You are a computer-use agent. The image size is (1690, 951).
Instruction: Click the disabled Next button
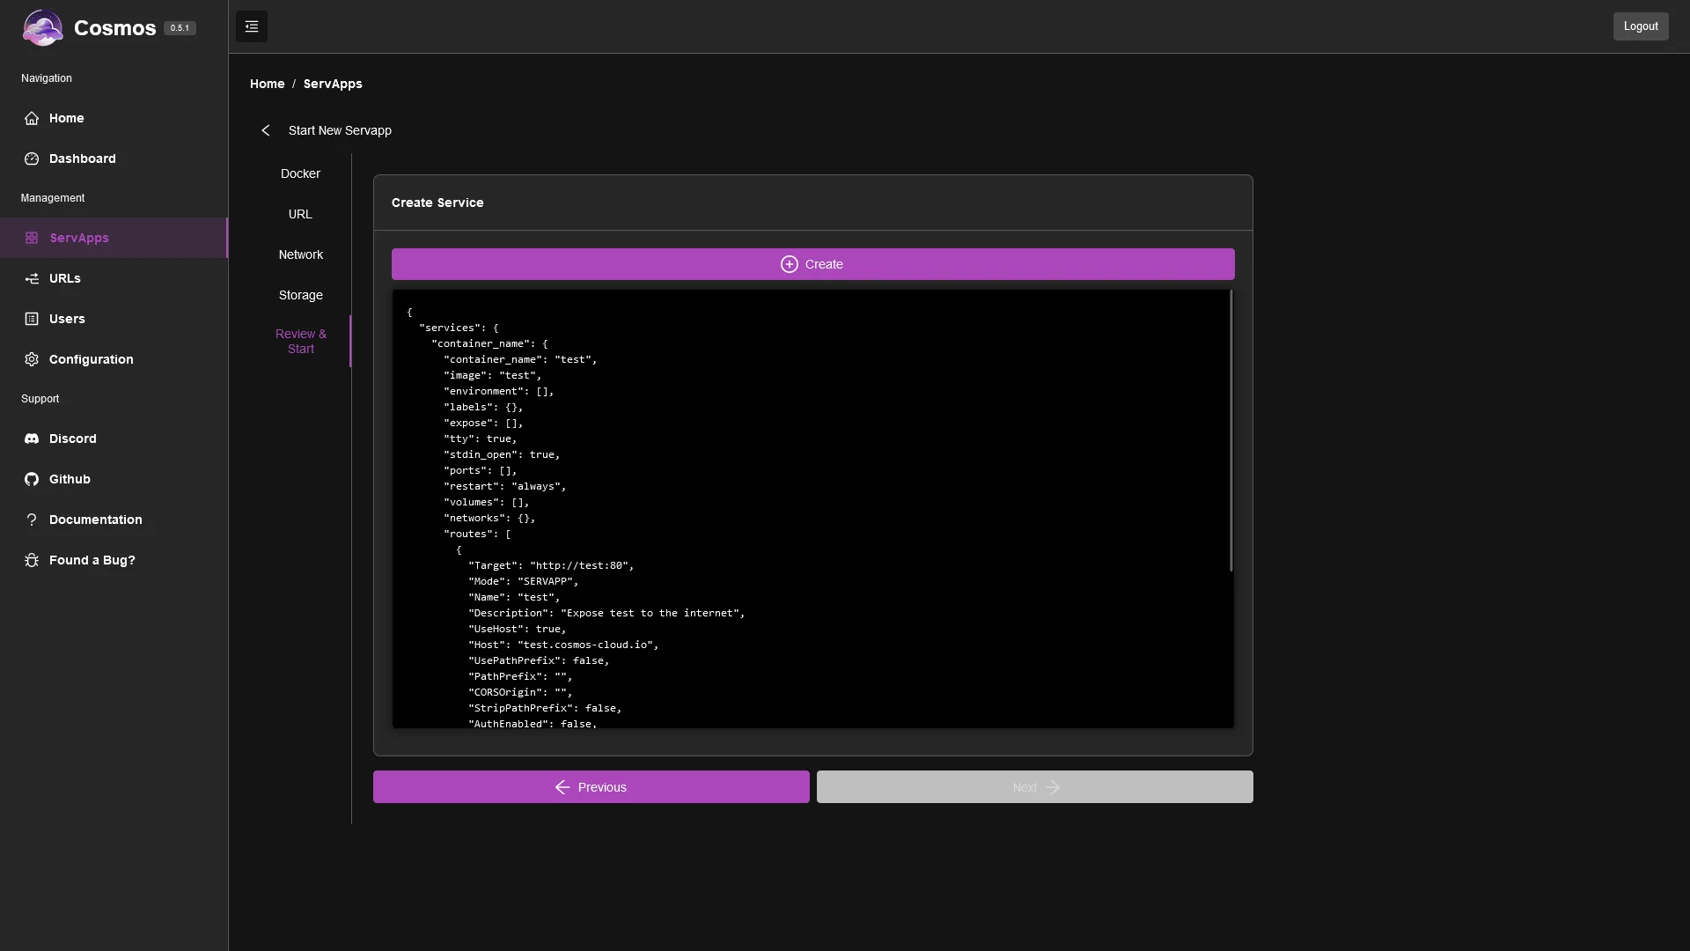coord(1034,787)
